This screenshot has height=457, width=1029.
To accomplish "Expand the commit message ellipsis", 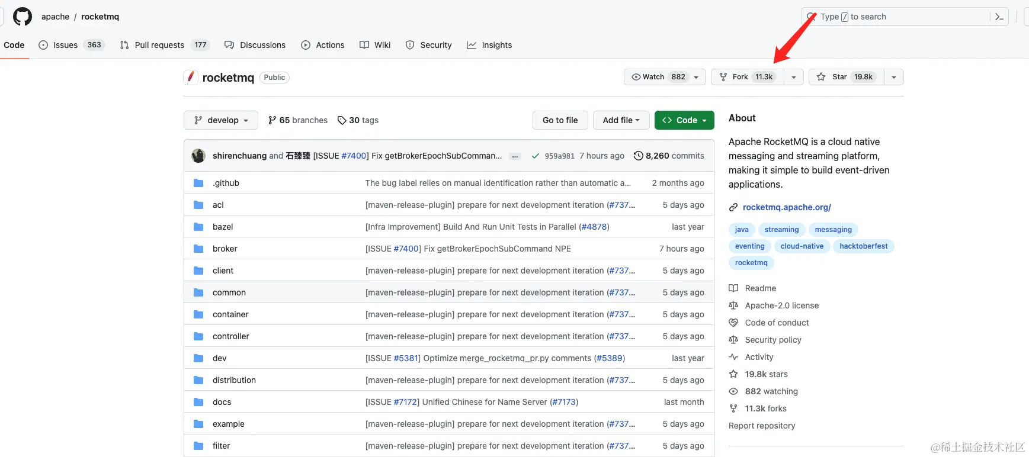I will coord(515,156).
